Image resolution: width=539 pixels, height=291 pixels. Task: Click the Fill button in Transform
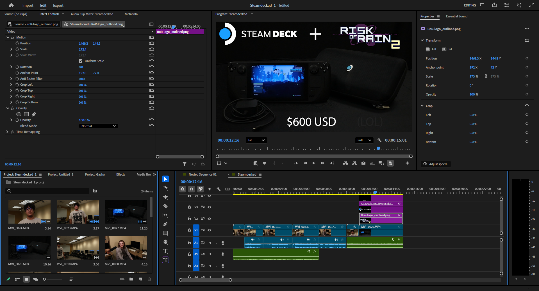pos(431,49)
